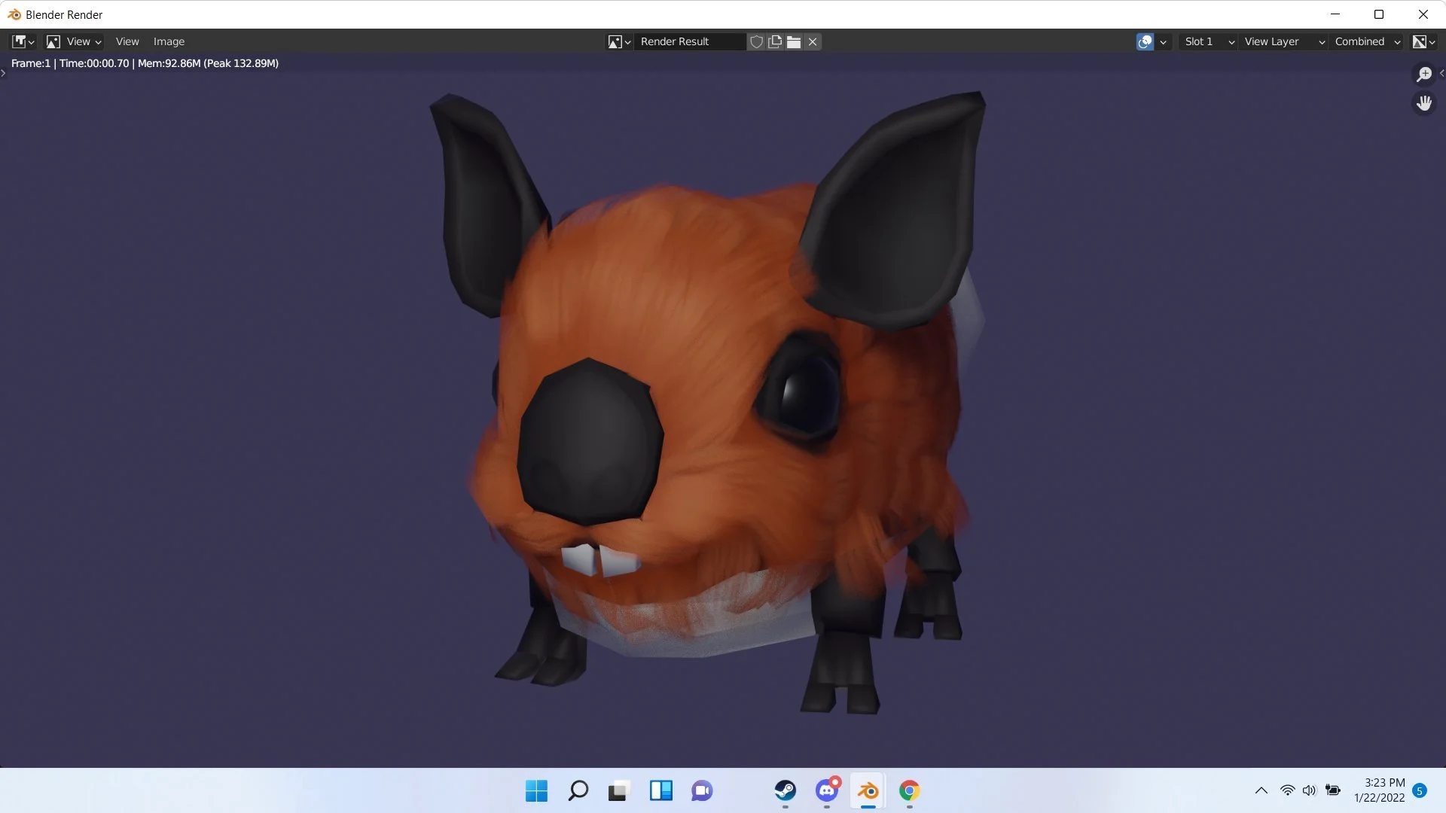
Task: Open the editor type selector
Action: pos(23,41)
